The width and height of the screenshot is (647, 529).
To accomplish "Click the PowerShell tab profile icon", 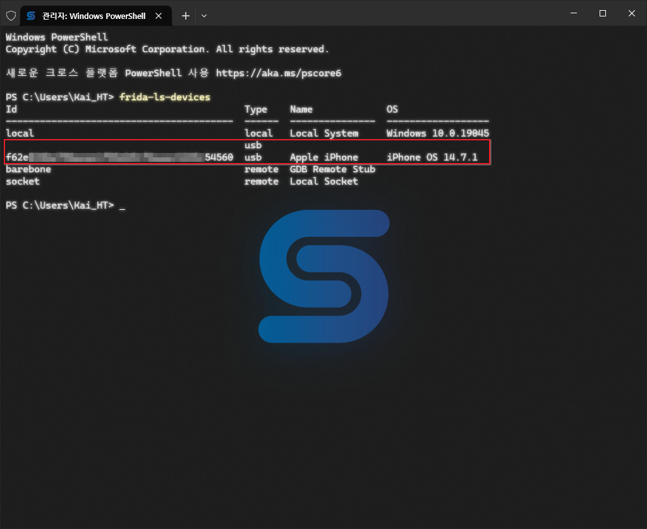I will (31, 16).
